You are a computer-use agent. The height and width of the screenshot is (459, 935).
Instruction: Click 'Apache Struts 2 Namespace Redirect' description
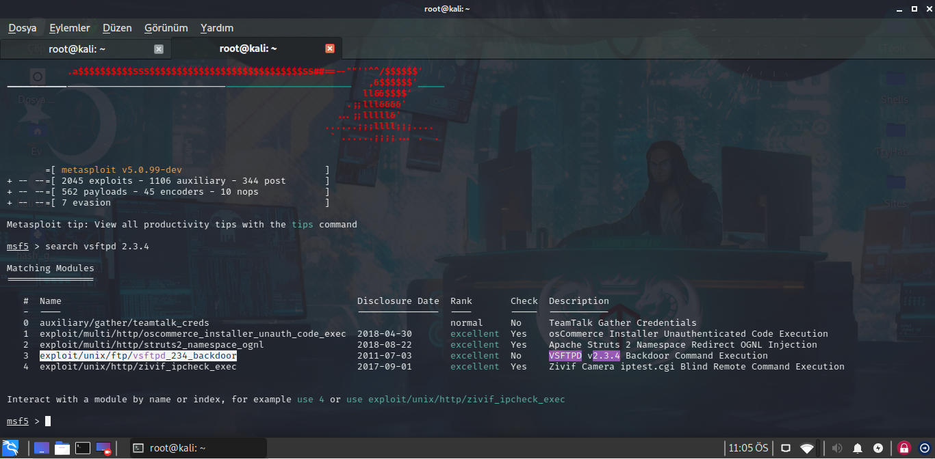click(683, 345)
